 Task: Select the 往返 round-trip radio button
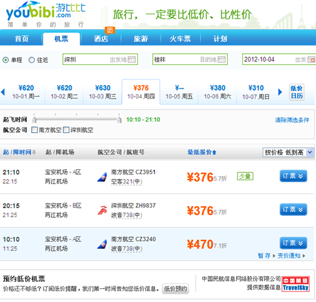[x=32, y=60]
